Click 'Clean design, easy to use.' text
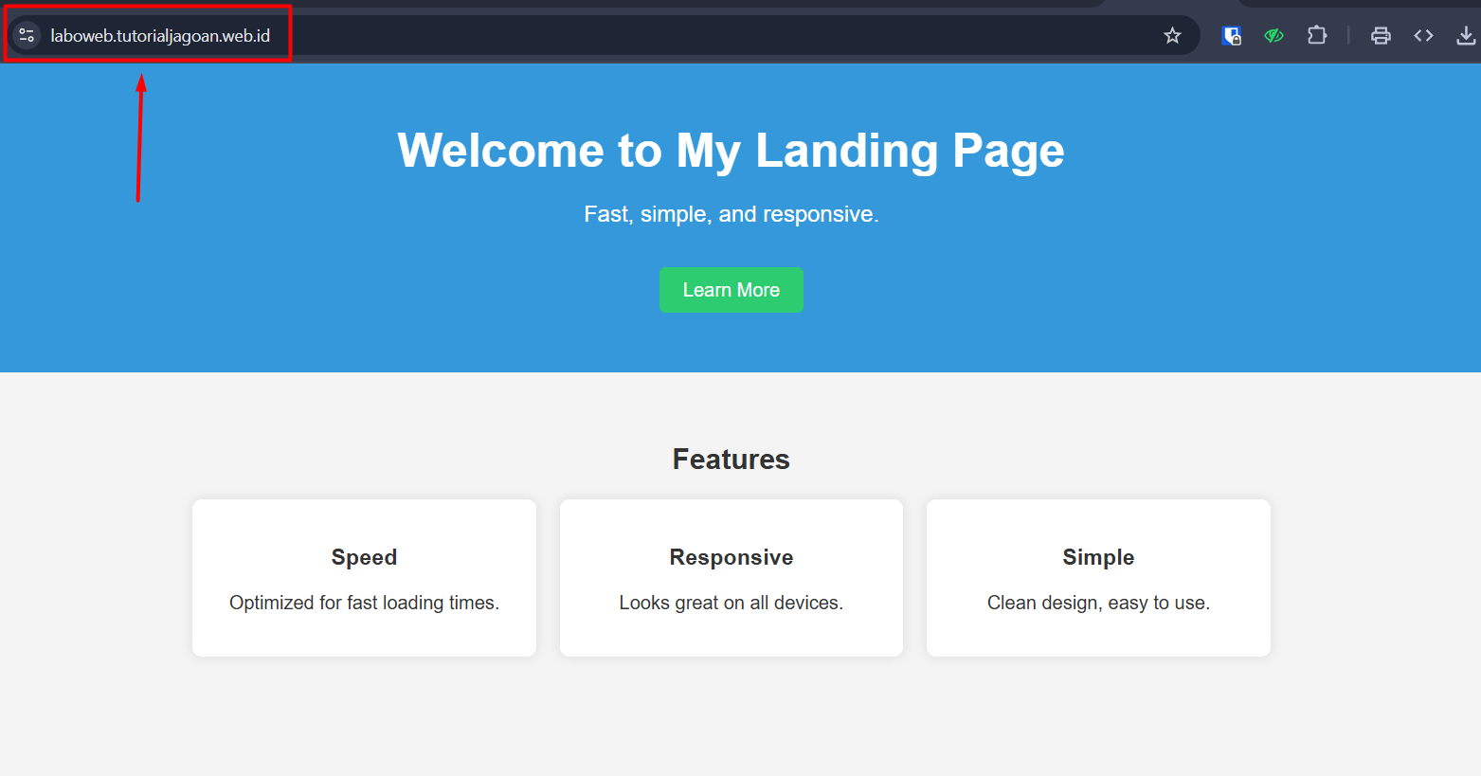Viewport: 1481px width, 776px height. (x=1098, y=603)
